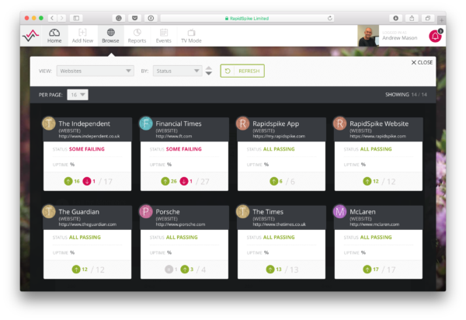Click The Independent failing count 1

click(89, 181)
